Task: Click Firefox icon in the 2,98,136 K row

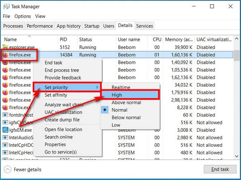Action: click(x=5, y=100)
